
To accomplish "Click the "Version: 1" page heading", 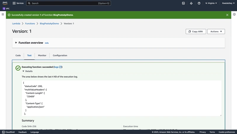I will (22, 31).
